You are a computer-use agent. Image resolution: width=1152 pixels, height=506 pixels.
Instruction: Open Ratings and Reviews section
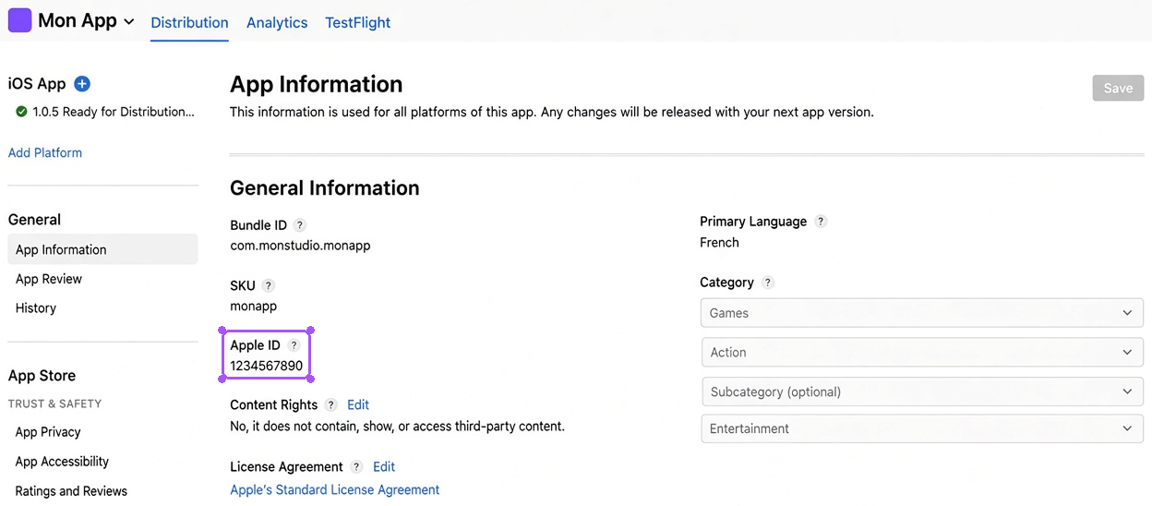[x=71, y=491]
